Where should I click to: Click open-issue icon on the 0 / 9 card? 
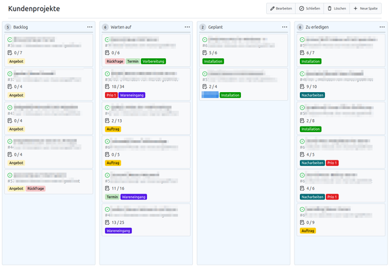point(302,209)
